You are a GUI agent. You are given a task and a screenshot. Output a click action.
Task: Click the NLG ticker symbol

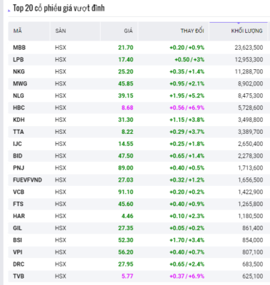click(x=19, y=95)
